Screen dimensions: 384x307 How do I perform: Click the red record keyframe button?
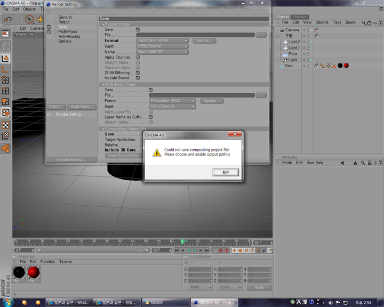click(220, 251)
